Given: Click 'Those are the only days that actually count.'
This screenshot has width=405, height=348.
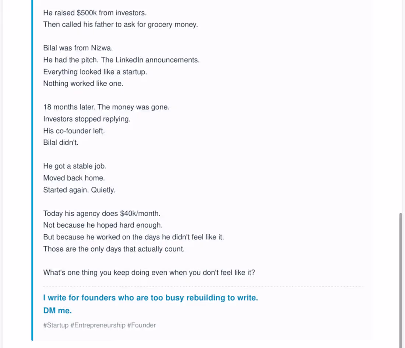Looking at the screenshot, I should click(x=114, y=249).
